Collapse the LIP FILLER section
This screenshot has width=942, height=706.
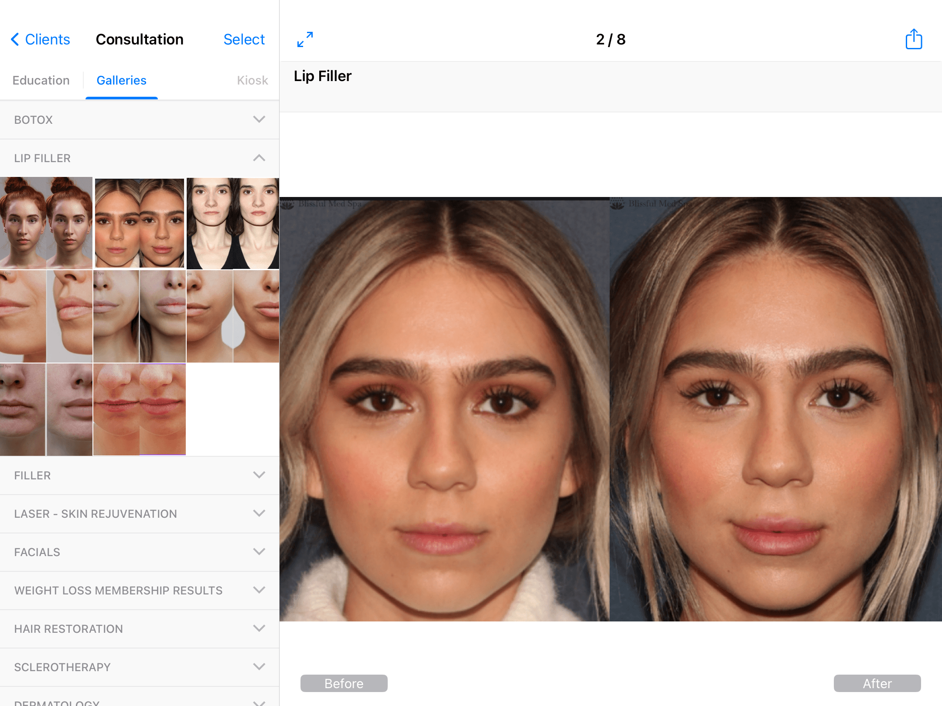259,158
